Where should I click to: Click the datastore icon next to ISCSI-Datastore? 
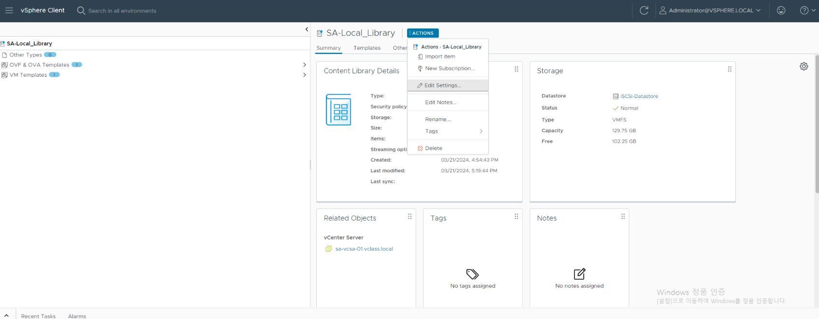click(x=616, y=97)
